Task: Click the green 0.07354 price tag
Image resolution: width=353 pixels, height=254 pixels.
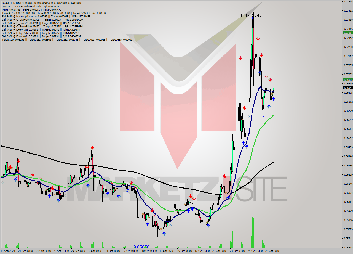Action: coord(347,33)
